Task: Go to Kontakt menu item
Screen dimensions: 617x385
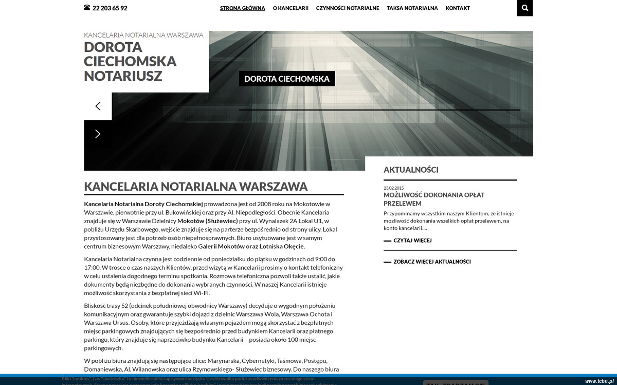Action: (x=458, y=8)
